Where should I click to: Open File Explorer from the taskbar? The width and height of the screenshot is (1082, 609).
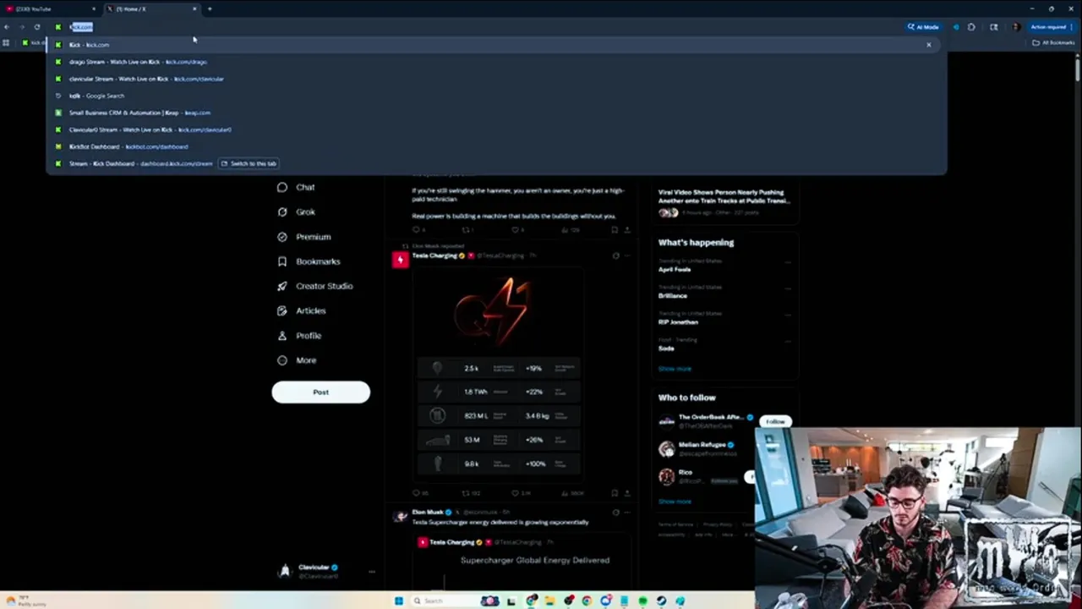[550, 601]
